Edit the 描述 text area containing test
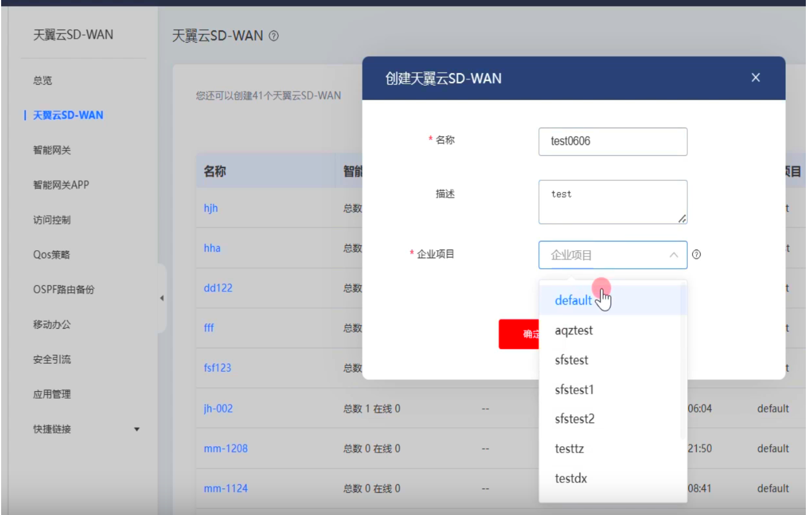Image resolution: width=807 pixels, height=515 pixels. tap(613, 200)
